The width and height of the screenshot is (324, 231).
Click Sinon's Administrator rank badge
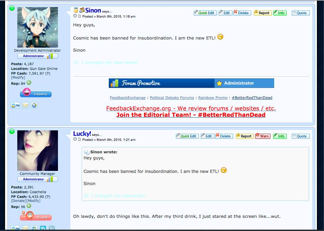pyautogui.click(x=38, y=56)
